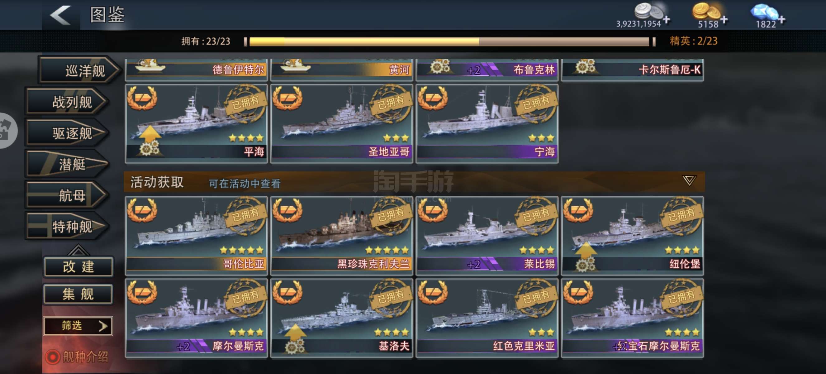Tap the upgrade arrow gear on 纽伦堡
This screenshot has width=826, height=374.
pos(586,257)
